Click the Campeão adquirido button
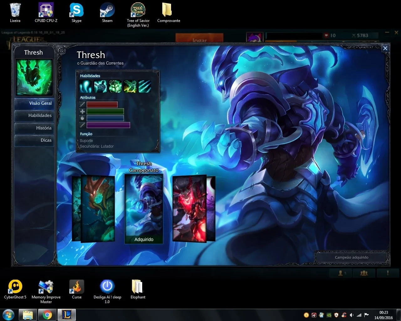401x321 pixels. [352, 257]
